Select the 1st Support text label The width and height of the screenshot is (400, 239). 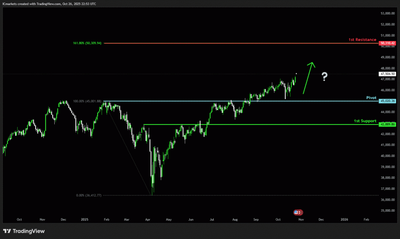[365, 121]
